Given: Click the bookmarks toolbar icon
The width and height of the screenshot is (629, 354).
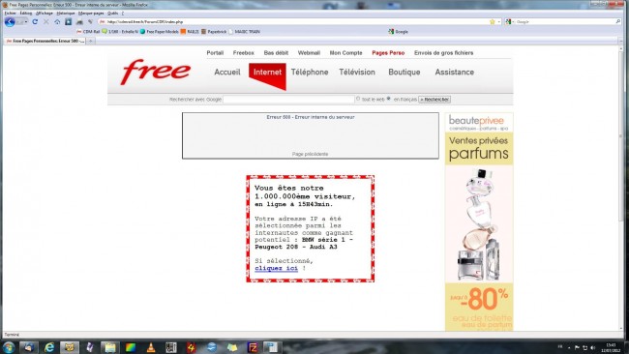Looking at the screenshot, I should pyautogui.click(x=68, y=22).
